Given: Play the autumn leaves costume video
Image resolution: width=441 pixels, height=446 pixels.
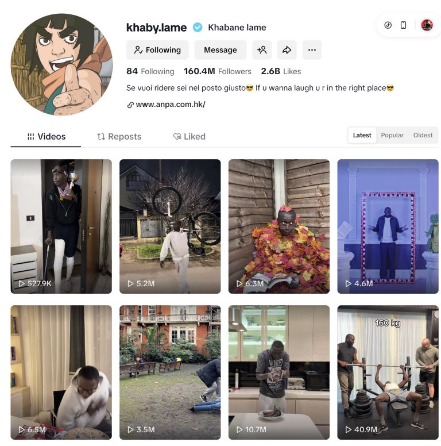Looking at the screenshot, I should click(x=278, y=226).
